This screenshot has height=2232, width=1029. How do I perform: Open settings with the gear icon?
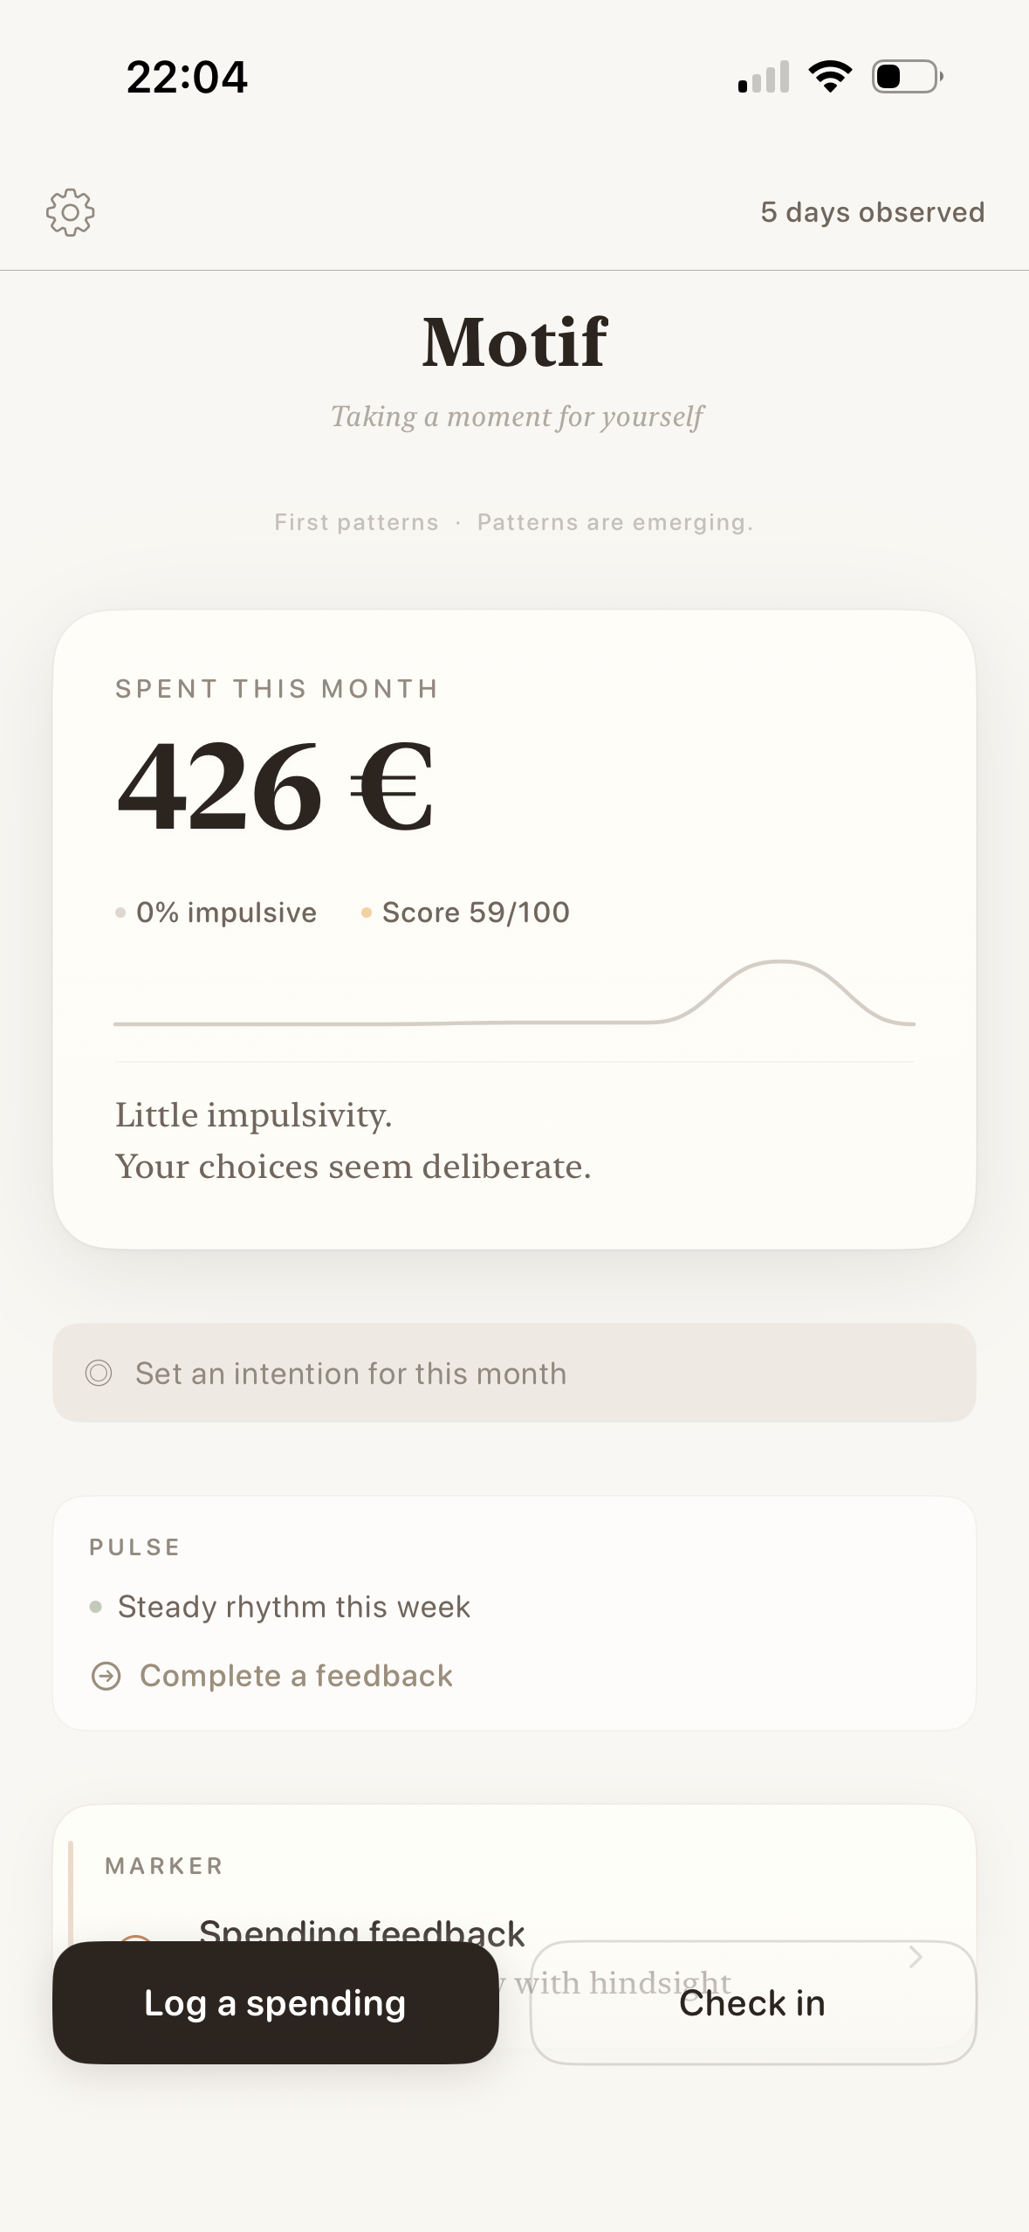(x=72, y=211)
